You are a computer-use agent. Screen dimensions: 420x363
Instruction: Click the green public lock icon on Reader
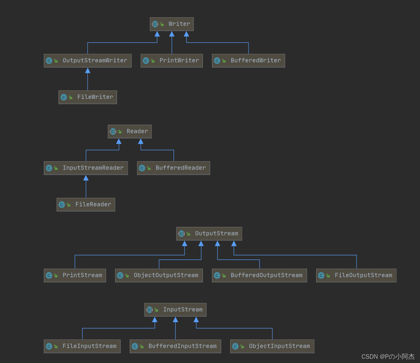(x=120, y=132)
